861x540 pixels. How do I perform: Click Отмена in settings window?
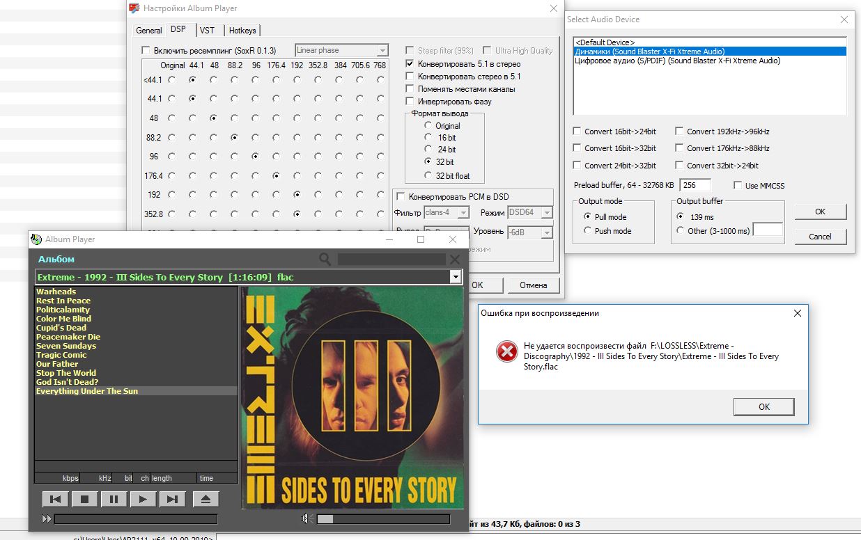[x=534, y=285]
